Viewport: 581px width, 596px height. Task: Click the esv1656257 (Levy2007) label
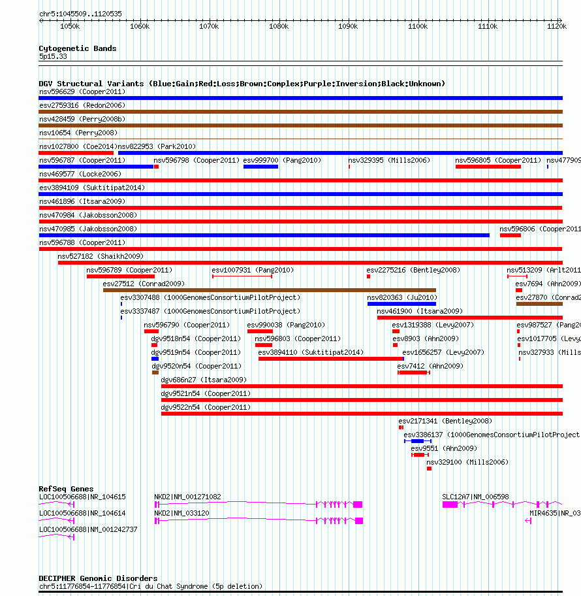click(443, 352)
